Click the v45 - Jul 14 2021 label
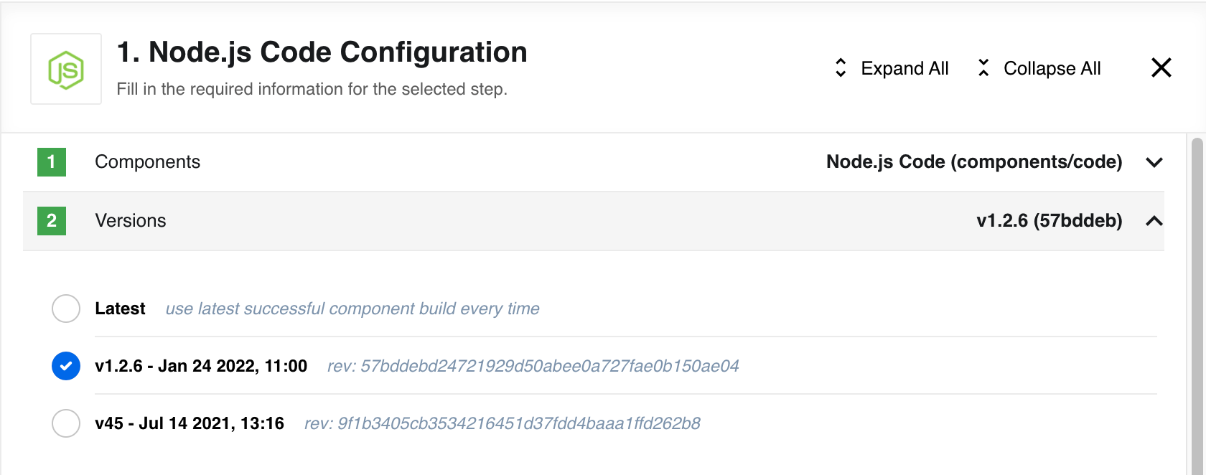This screenshot has height=475, width=1206. click(190, 423)
